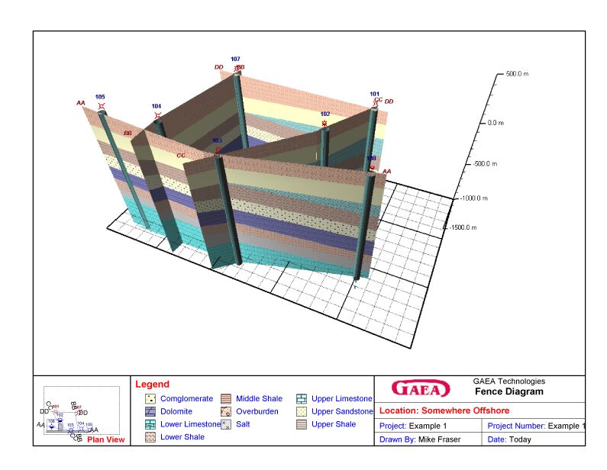607x470 pixels.
Task: Select the Upper Shale legend label
Action: (334, 424)
